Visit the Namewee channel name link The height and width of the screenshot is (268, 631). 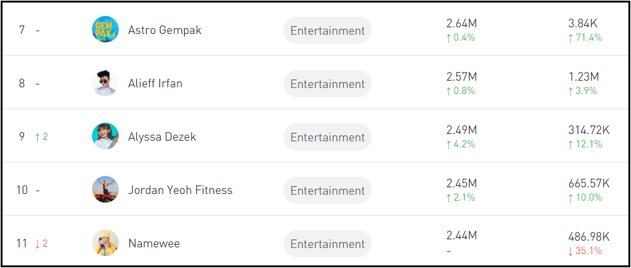[x=154, y=243]
